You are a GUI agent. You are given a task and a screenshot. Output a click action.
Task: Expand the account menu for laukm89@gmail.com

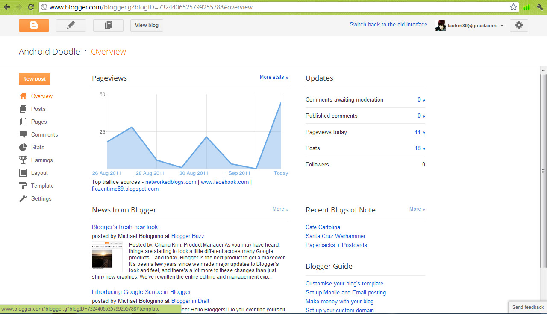502,25
